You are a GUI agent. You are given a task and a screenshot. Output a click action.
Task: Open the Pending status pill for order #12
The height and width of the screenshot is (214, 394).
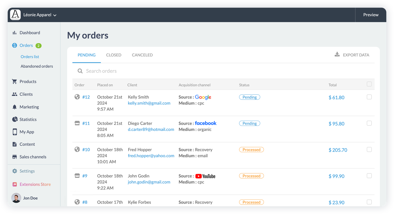249,97
